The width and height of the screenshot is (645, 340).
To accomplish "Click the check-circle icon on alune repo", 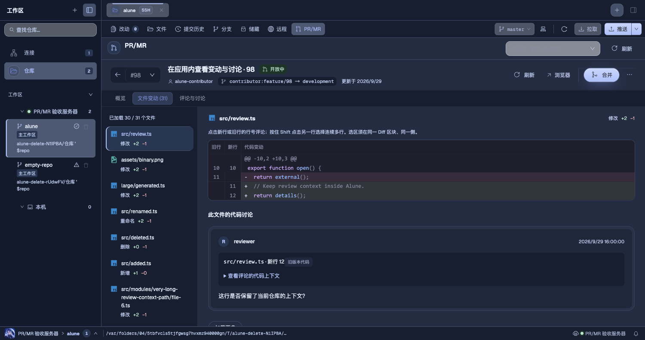I will click(x=77, y=126).
